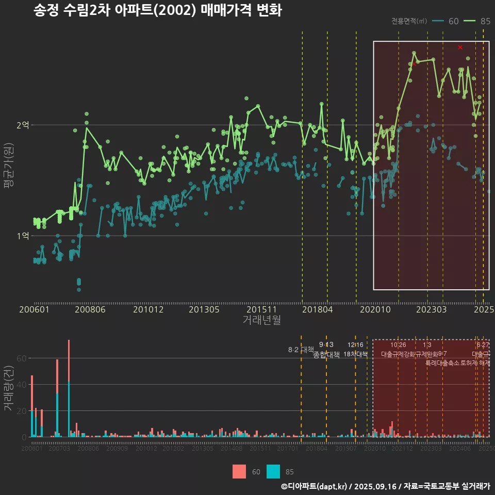Click the 10.26 대출규제강화 annotation
Image resolution: width=495 pixels, height=495 pixels.
pyautogui.click(x=398, y=350)
